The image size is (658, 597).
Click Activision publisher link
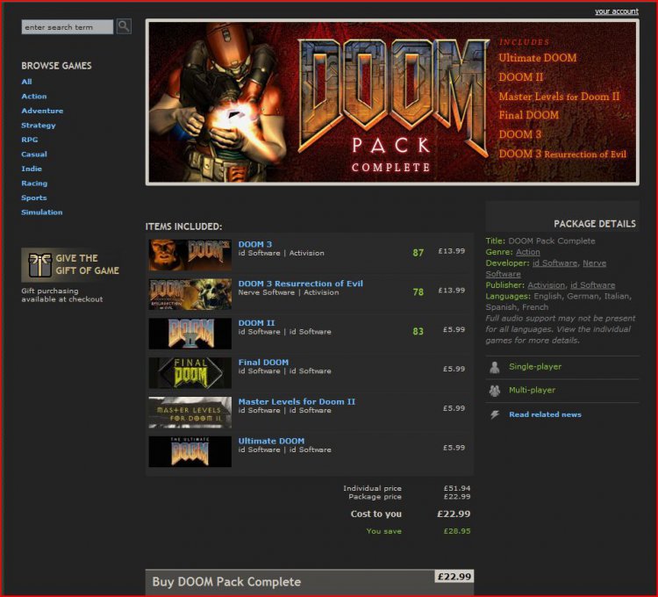click(547, 285)
